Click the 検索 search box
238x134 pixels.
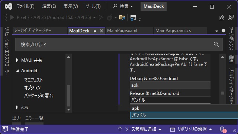123,6
